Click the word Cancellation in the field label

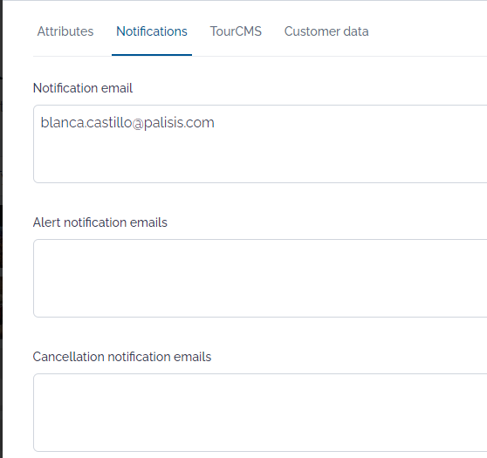click(69, 357)
